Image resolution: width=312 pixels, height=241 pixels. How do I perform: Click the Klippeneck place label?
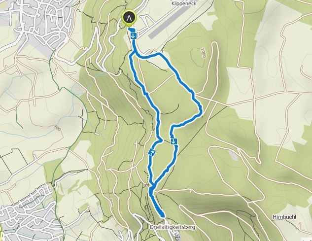pos(184,3)
